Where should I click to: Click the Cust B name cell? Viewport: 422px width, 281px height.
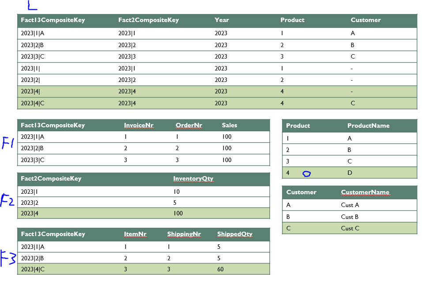point(350,217)
